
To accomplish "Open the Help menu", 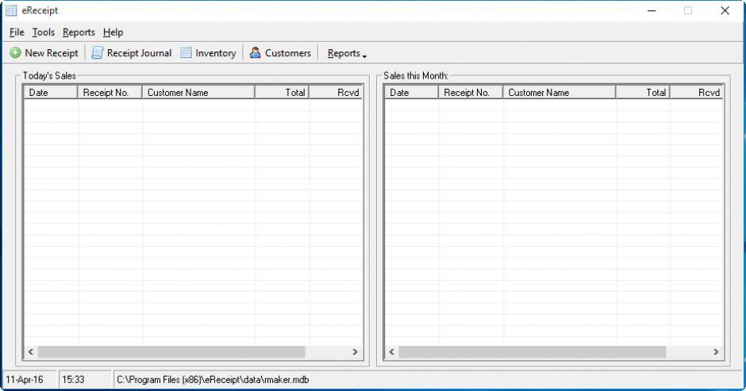I will [x=113, y=33].
